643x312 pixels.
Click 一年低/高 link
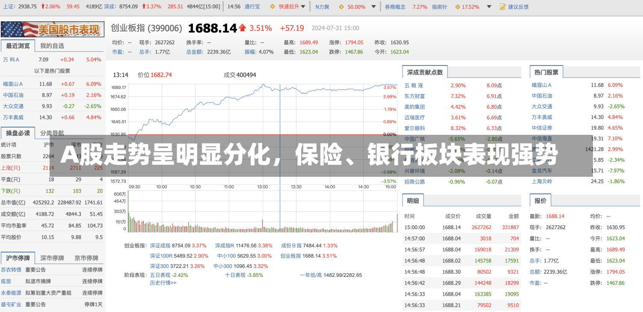tap(311, 275)
